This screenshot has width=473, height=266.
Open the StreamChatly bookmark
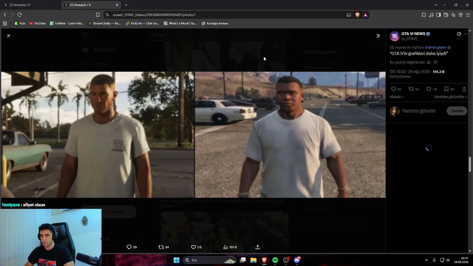104,23
